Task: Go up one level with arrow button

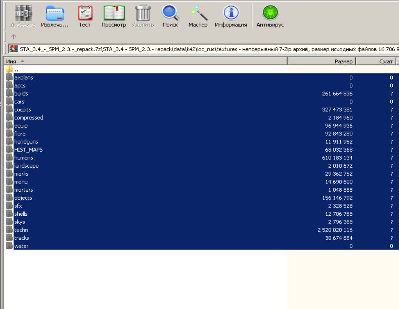Action: coord(13,37)
